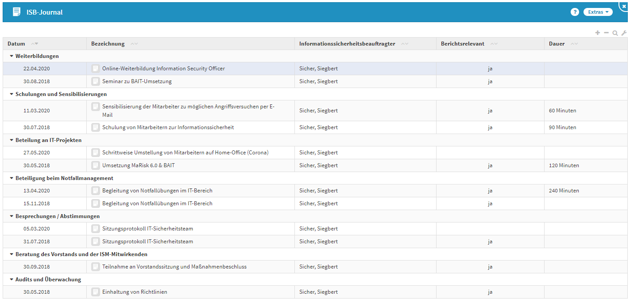The image size is (630, 303).
Task: Sort by Informationssicherheitsbeauftragter column header
Action: [347, 44]
